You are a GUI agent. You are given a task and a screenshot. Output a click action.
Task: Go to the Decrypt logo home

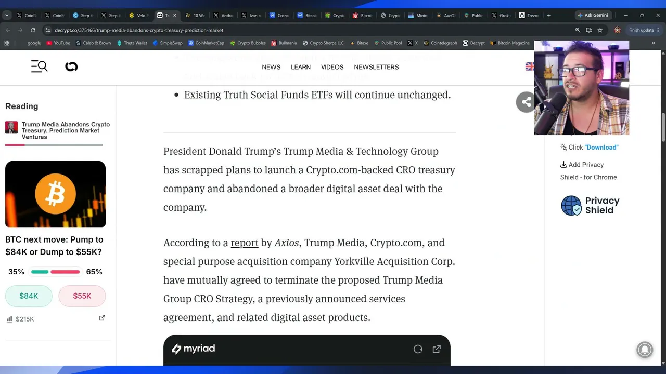[x=71, y=66]
